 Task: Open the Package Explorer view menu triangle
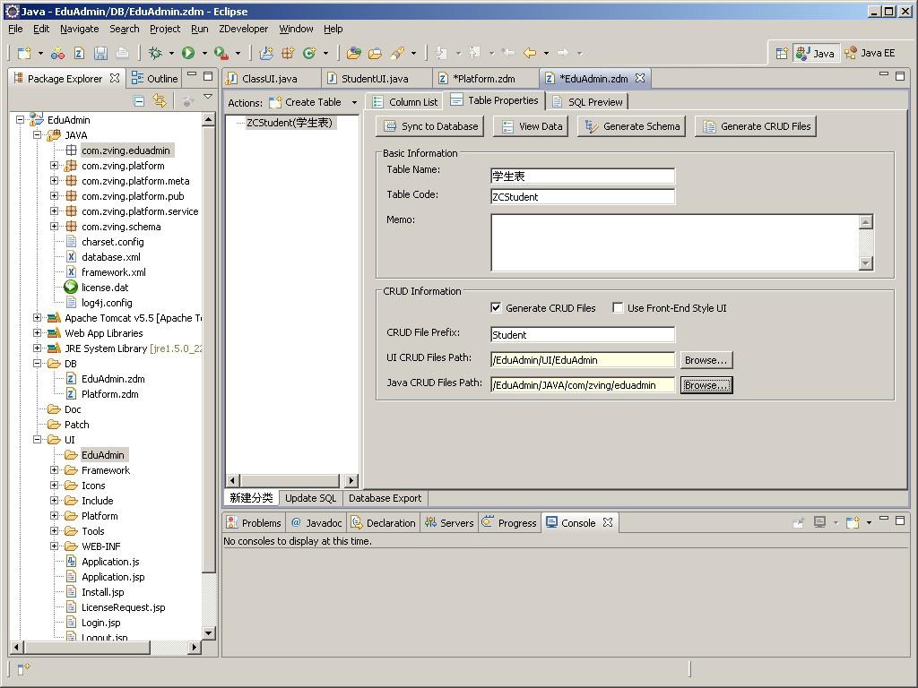coord(208,98)
